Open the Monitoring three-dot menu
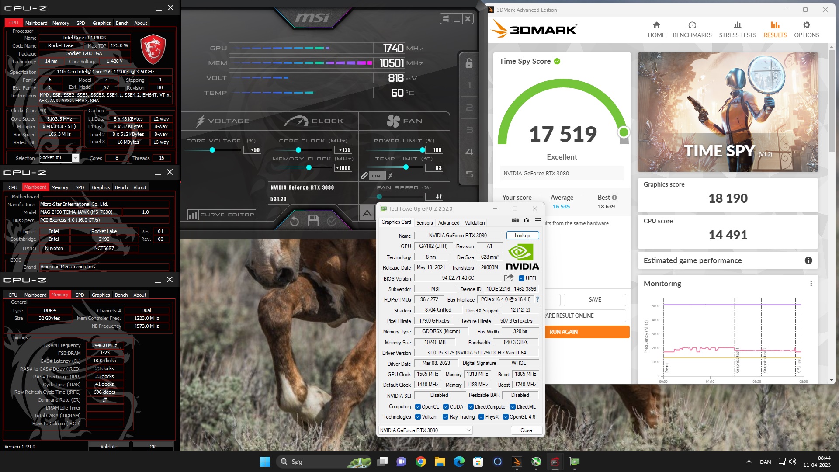 [x=811, y=284]
